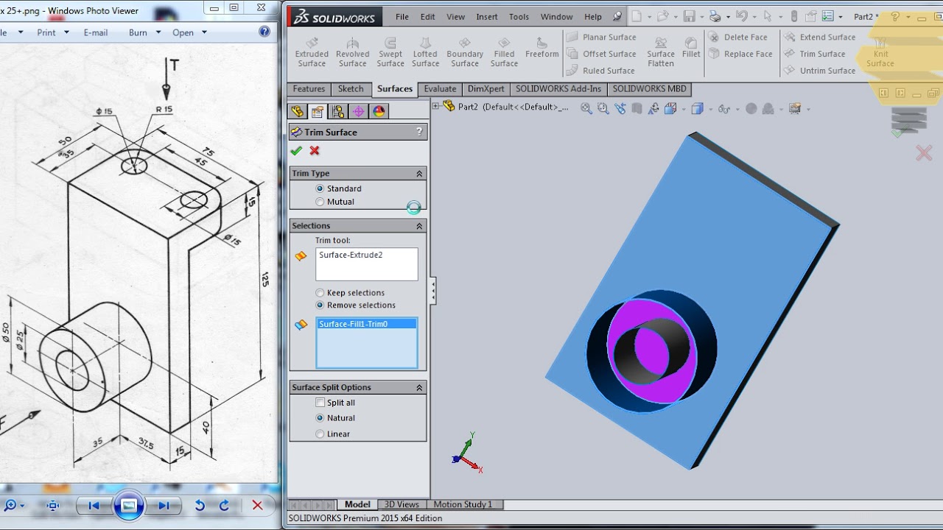Collapse the Selections section

[419, 226]
